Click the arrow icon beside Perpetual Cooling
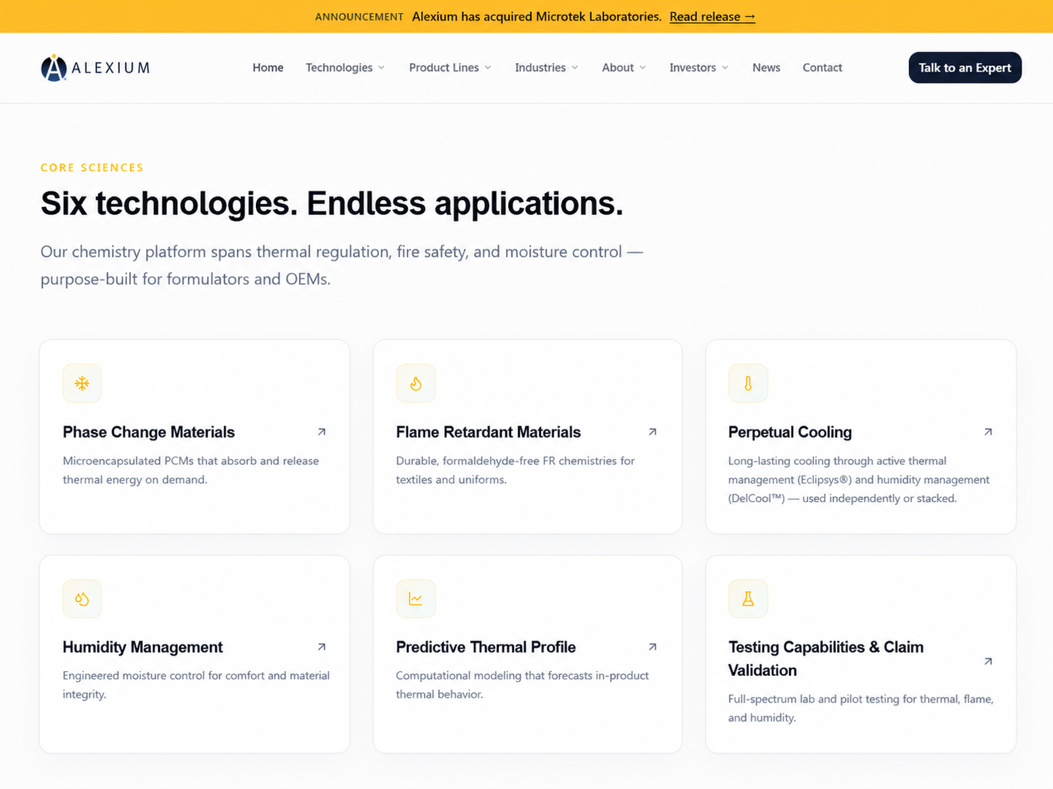Screen dimensions: 1053x789 point(988,432)
